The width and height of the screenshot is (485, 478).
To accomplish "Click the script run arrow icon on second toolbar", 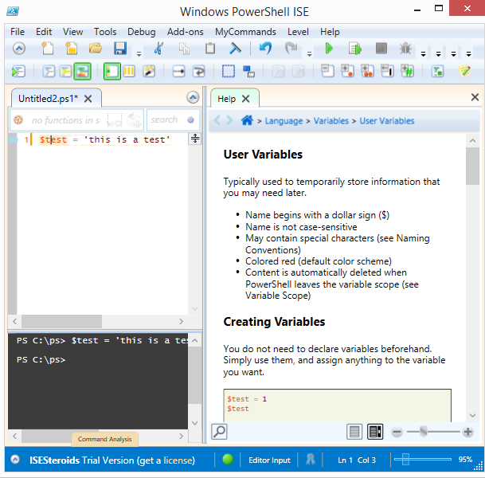I will point(18,72).
